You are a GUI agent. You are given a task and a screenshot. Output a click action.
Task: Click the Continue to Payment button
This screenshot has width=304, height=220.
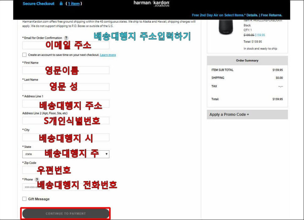pyautogui.click(x=66, y=214)
